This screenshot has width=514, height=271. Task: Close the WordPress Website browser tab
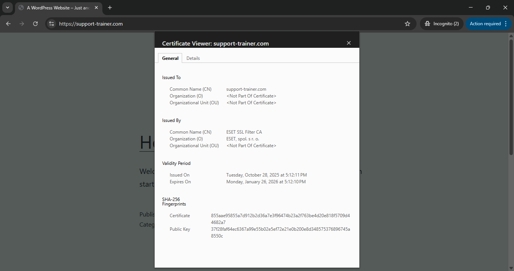96,8
